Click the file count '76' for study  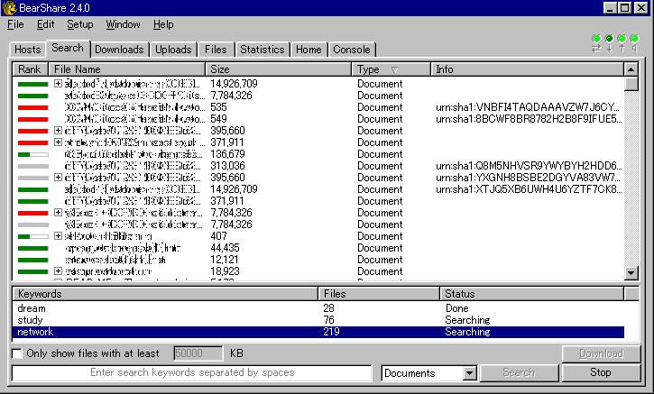pos(328,320)
